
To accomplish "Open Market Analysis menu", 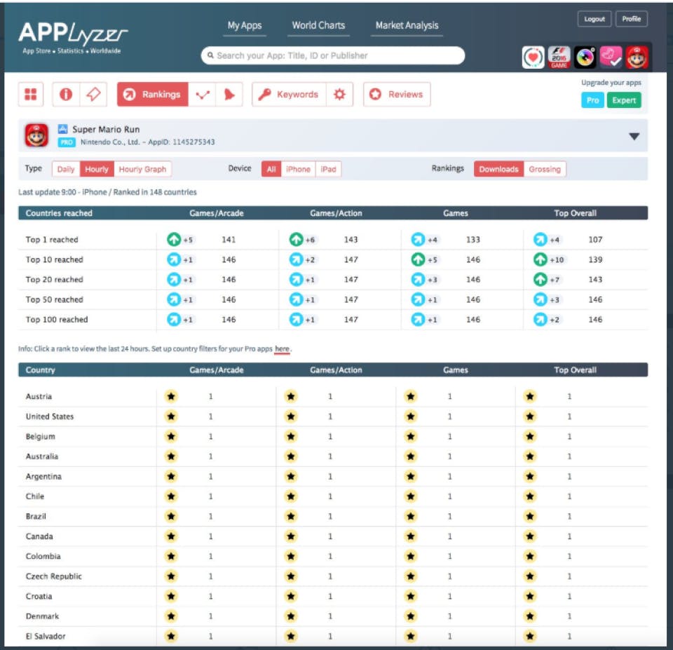I will coord(407,26).
